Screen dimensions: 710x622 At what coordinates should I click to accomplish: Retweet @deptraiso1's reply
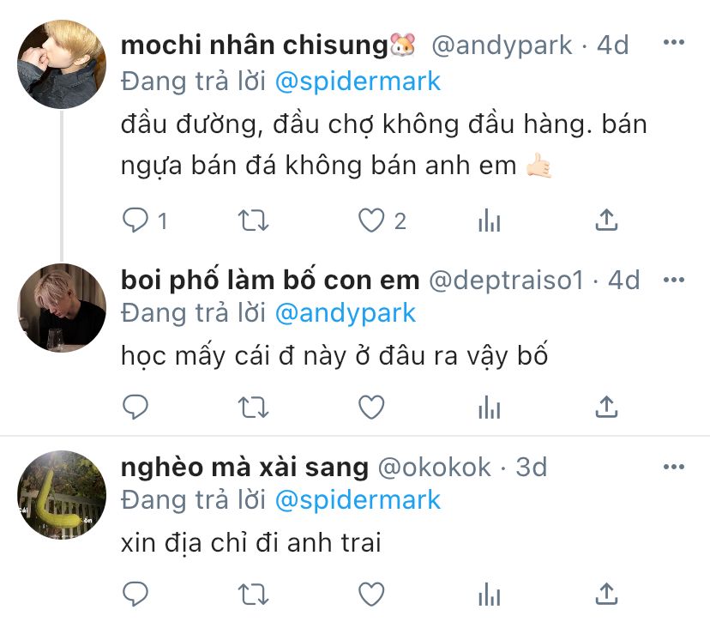254,407
